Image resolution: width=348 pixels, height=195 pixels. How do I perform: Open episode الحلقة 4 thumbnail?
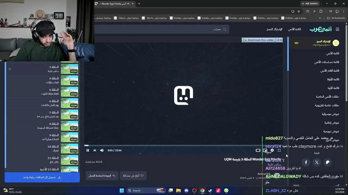pos(70,80)
